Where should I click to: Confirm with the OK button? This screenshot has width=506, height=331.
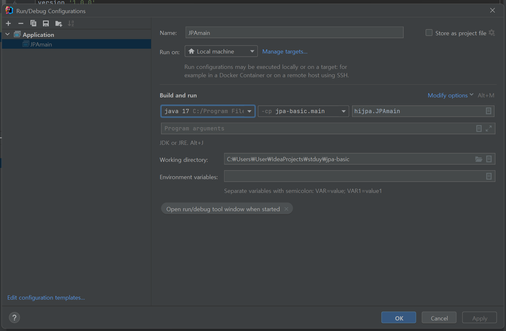click(x=399, y=318)
